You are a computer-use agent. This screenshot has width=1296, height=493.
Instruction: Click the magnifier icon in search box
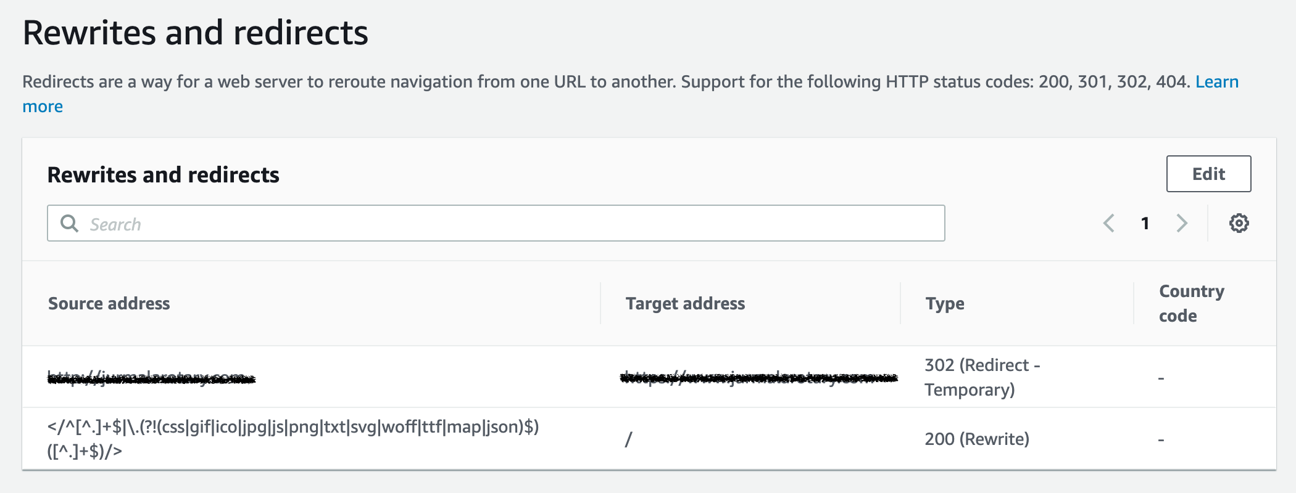pyautogui.click(x=69, y=223)
